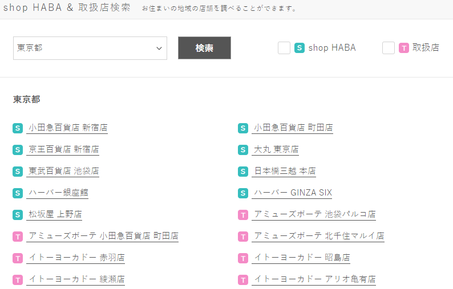The height and width of the screenshot is (289, 453).
Task: Open 小田急百貨店 町田店 store link
Action: pyautogui.click(x=292, y=128)
